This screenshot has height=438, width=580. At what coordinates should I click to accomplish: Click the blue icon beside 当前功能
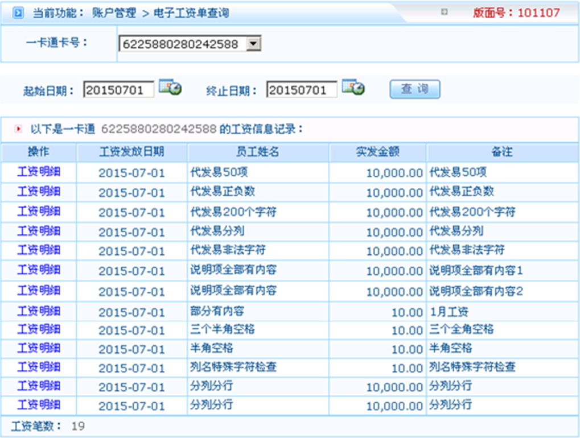click(x=18, y=13)
